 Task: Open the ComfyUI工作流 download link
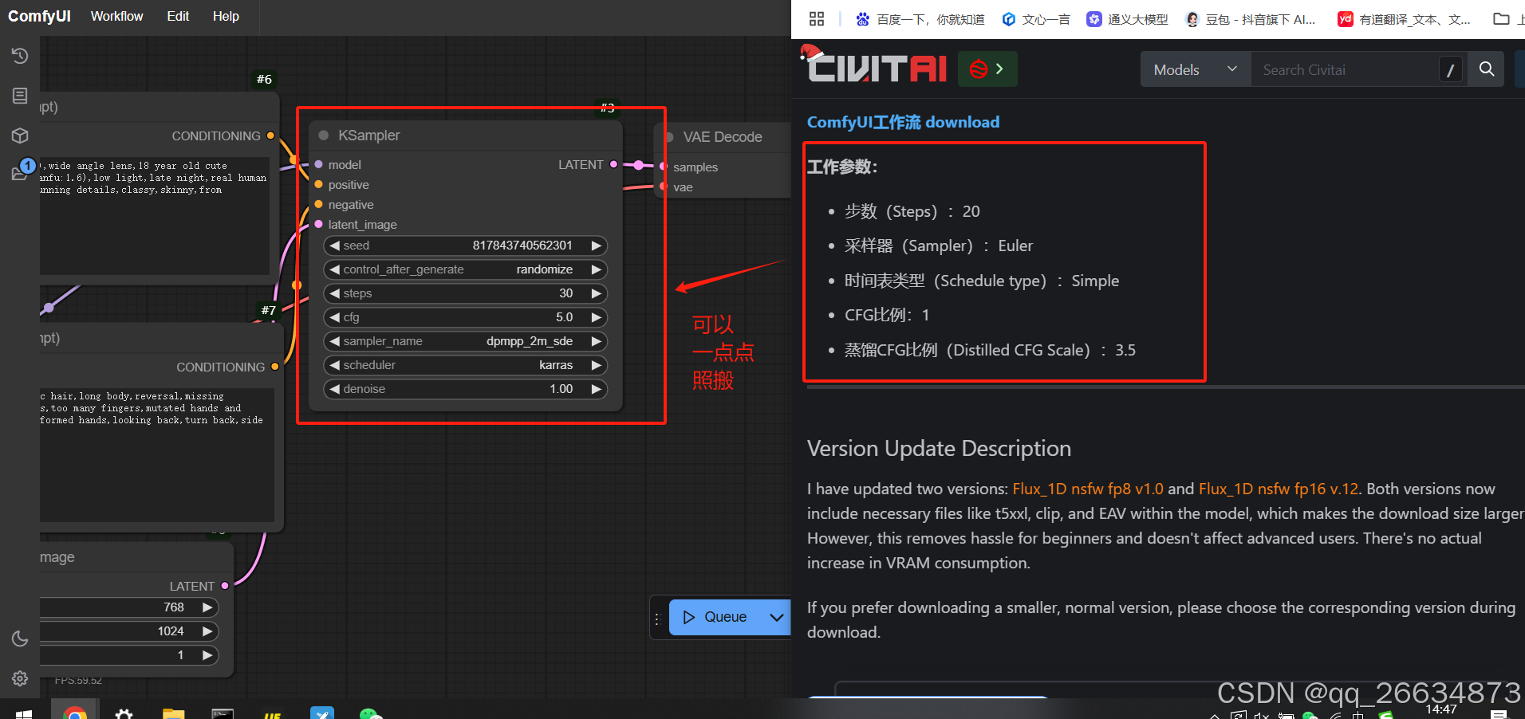point(903,122)
